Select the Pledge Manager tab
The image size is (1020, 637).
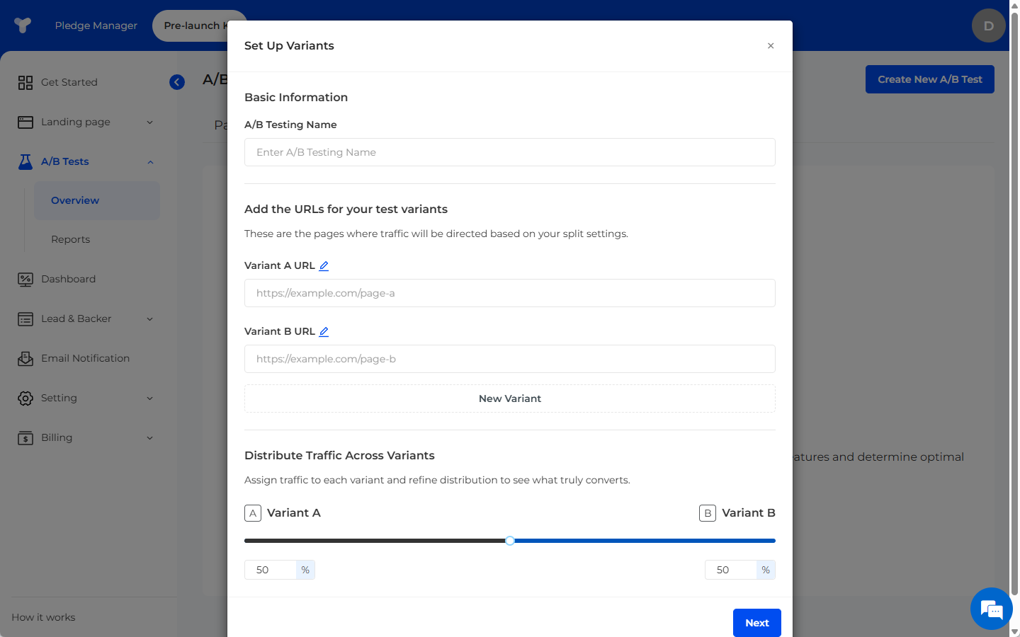pos(96,25)
